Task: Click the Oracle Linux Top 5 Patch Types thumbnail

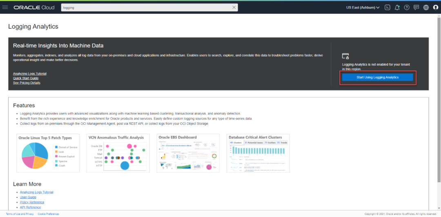Action: click(x=48, y=153)
